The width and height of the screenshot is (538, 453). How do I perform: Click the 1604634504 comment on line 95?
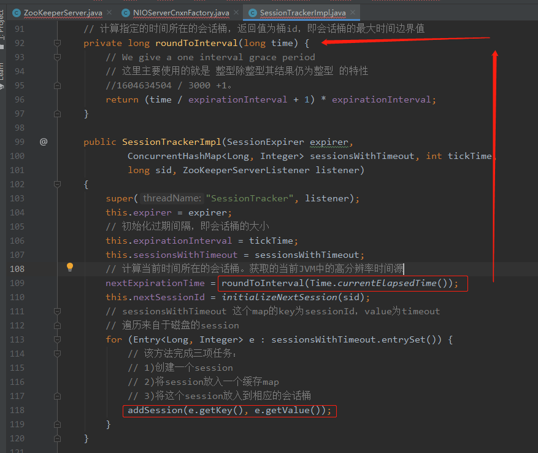[169, 85]
